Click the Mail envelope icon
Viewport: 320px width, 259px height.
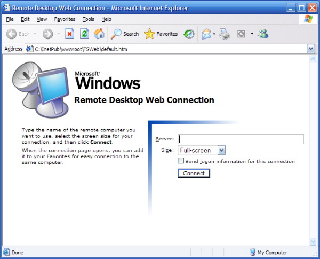206,34
